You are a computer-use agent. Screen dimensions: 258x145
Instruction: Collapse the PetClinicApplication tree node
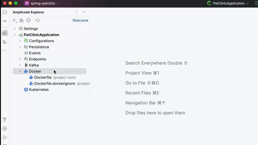(15, 35)
